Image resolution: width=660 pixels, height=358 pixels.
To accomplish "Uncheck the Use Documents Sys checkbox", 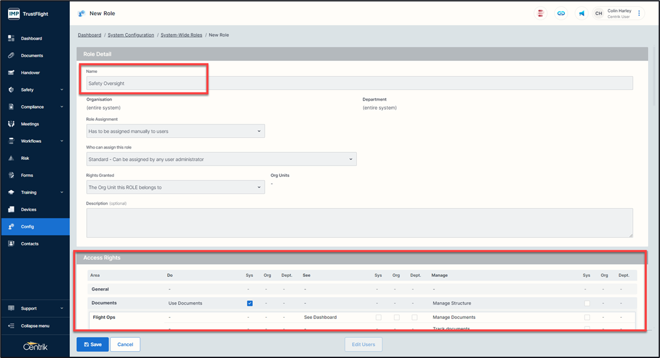I will (x=250, y=303).
